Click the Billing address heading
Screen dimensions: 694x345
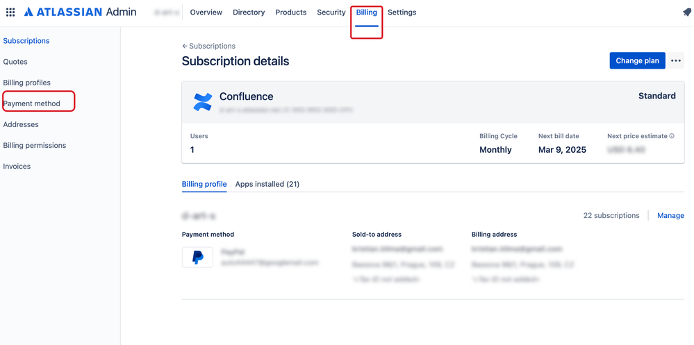coord(494,235)
